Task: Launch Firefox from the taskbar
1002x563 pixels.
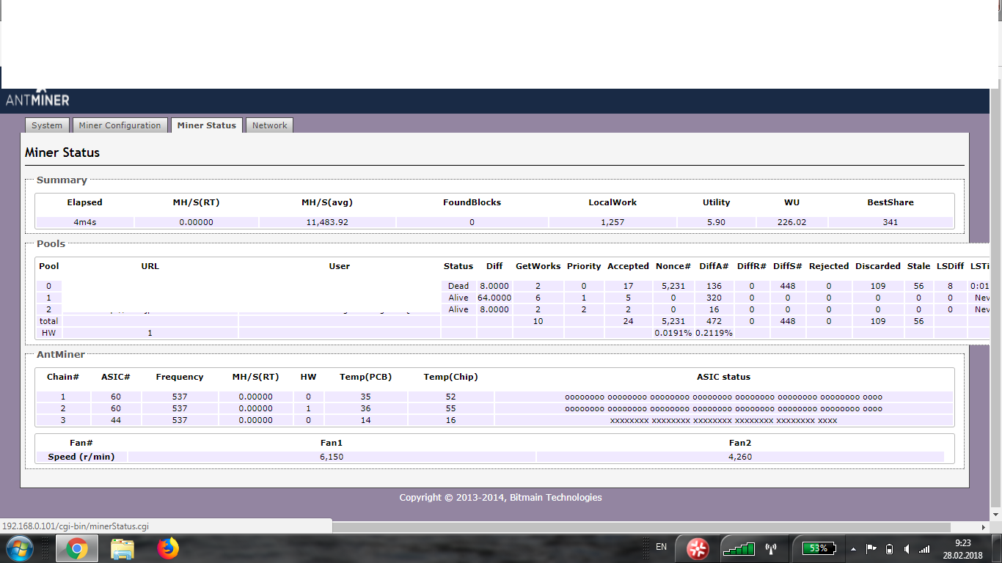Action: click(168, 548)
